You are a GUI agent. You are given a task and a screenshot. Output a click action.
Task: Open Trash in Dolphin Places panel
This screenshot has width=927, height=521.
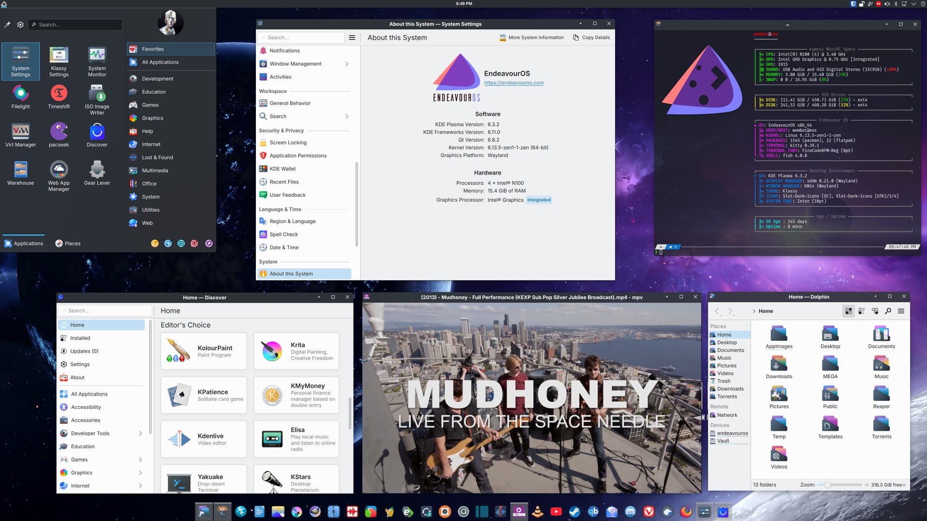point(729,381)
